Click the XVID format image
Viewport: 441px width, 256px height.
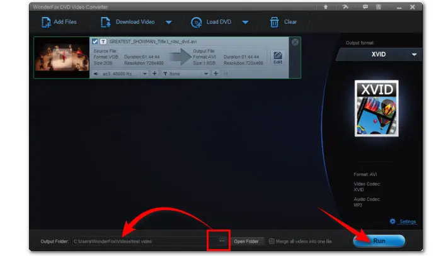[377, 108]
